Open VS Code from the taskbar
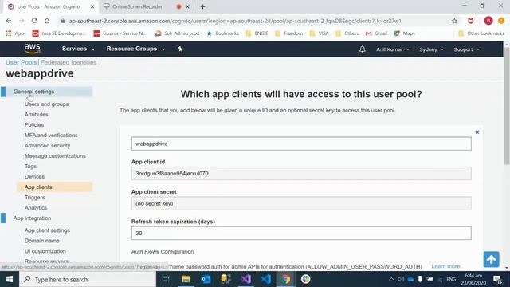 (x=266, y=279)
